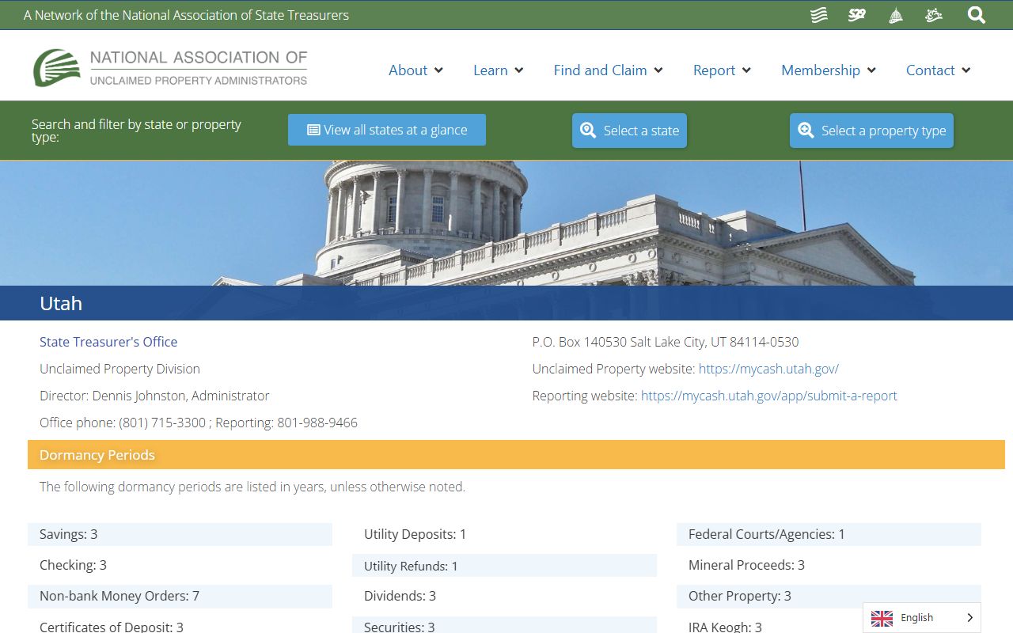
Task: Click the Savings: 3 entry
Action: [x=180, y=534]
